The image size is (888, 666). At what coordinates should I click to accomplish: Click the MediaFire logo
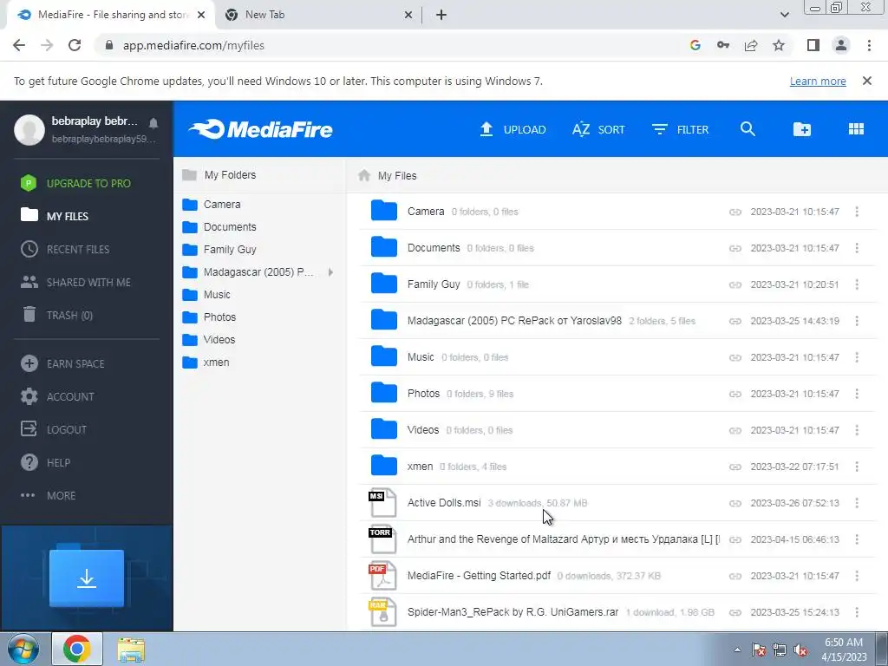coord(261,129)
